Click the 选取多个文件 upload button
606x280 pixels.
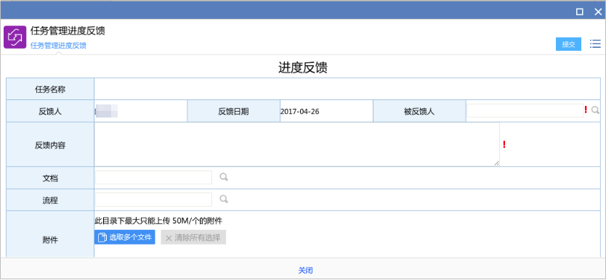124,237
